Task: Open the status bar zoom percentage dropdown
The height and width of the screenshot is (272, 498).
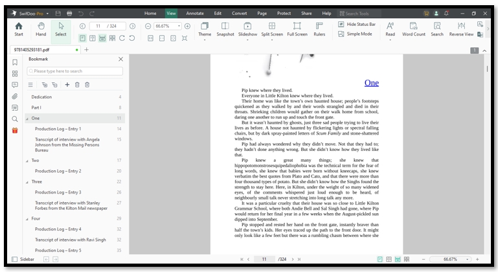Action: pos(467,259)
